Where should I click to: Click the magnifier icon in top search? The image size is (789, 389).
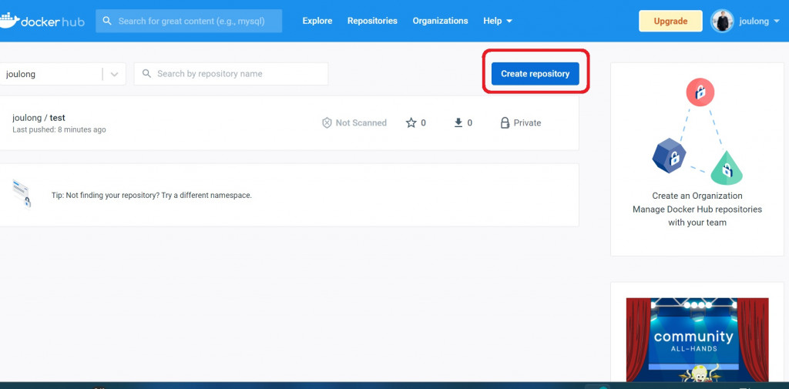106,21
